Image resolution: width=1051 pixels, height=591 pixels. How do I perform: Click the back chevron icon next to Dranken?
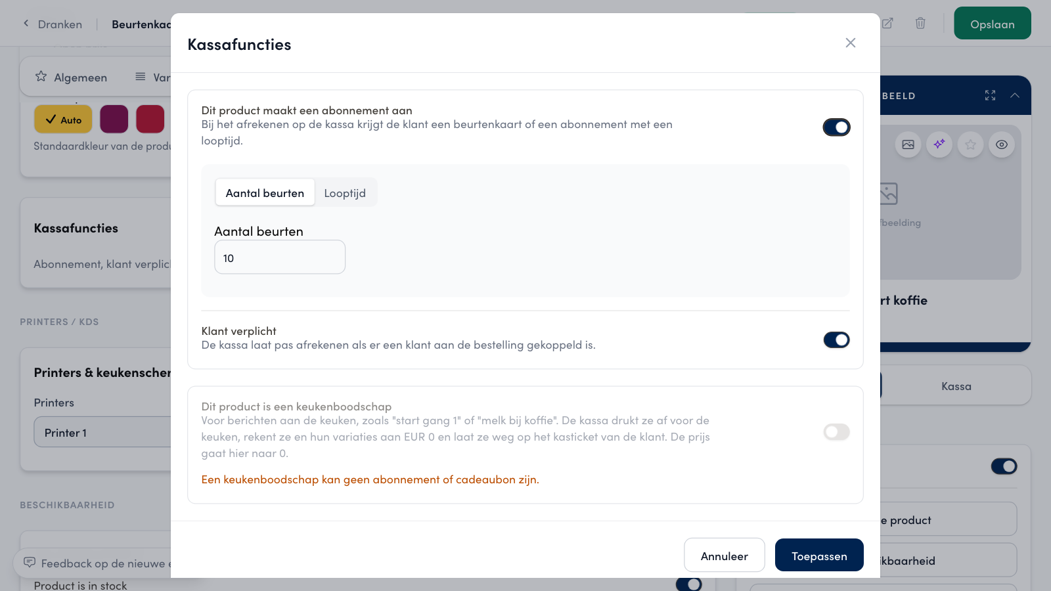click(26, 24)
